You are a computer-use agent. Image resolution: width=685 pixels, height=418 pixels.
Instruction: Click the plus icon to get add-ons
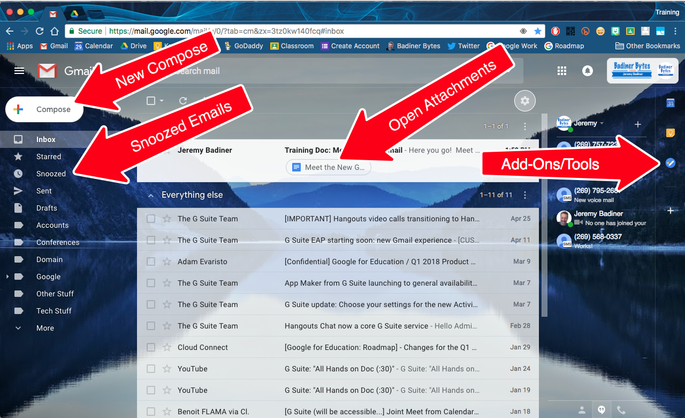pos(670,211)
